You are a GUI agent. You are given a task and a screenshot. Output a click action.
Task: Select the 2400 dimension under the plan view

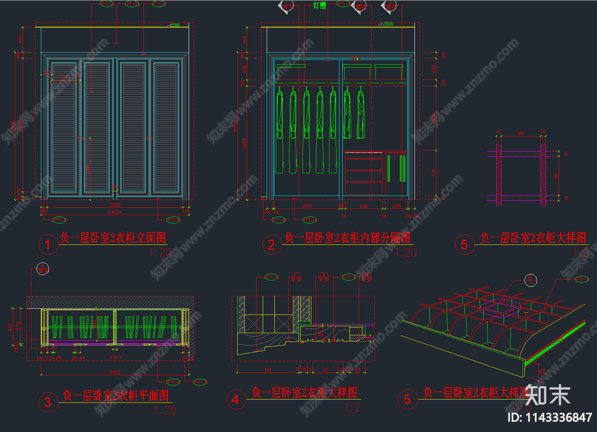(x=115, y=372)
